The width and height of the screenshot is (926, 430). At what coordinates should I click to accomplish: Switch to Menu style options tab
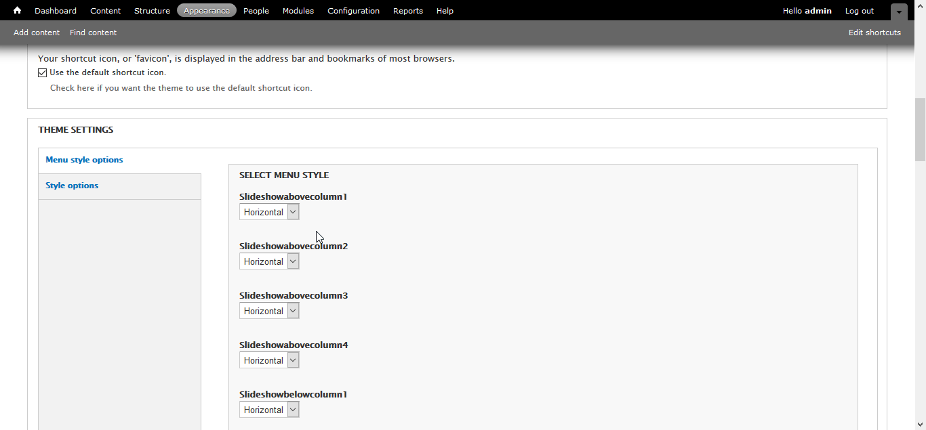(x=84, y=160)
